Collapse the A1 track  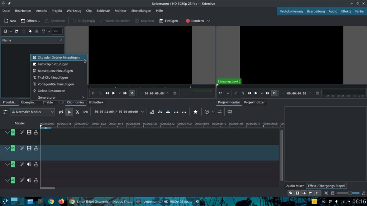(x=8, y=164)
